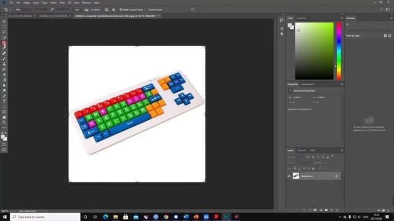Pick a shade in the green color field
The image size is (394, 221).
(x=314, y=51)
